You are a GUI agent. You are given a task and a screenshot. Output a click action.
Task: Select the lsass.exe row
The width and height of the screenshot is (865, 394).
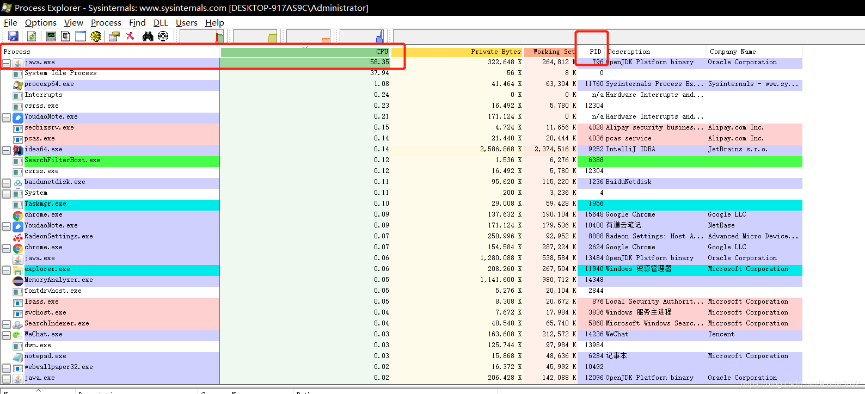tap(401, 302)
